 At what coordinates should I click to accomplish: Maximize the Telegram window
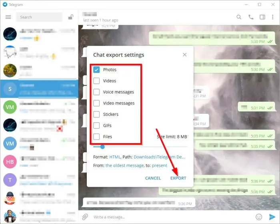(x=260, y=4)
